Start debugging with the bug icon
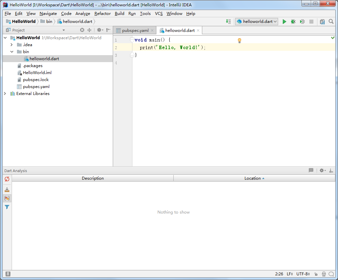The height and width of the screenshot is (280, 338). [293, 22]
